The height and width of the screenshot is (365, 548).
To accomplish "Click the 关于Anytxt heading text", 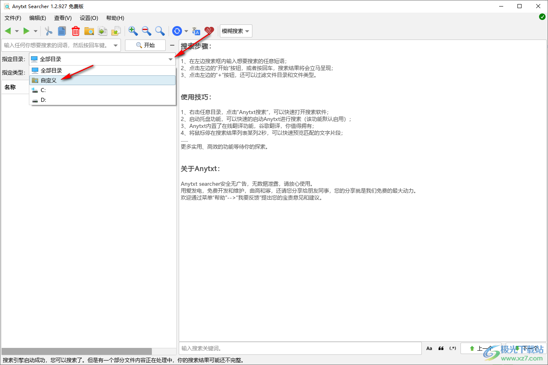I will tap(200, 169).
